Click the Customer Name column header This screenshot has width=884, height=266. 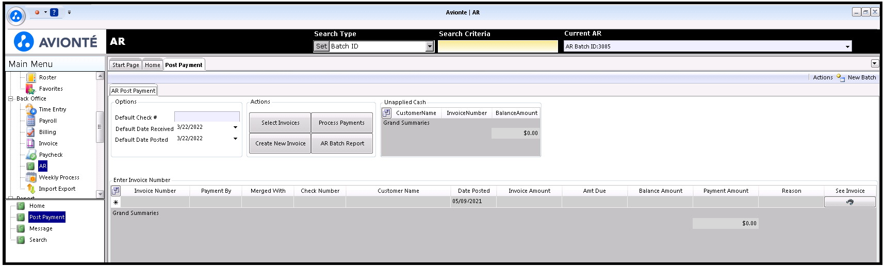[398, 191]
